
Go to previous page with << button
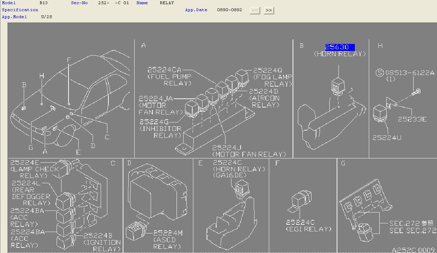255,10
